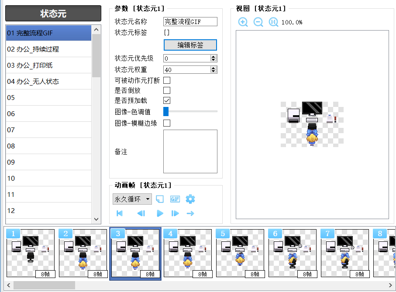Decrease the 状态元权重 value with down arrow
The image size is (396, 292).
(x=213, y=71)
